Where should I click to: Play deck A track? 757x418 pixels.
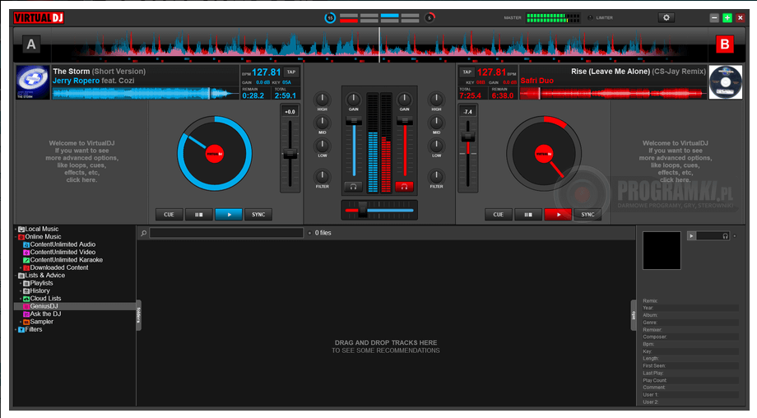[229, 214]
